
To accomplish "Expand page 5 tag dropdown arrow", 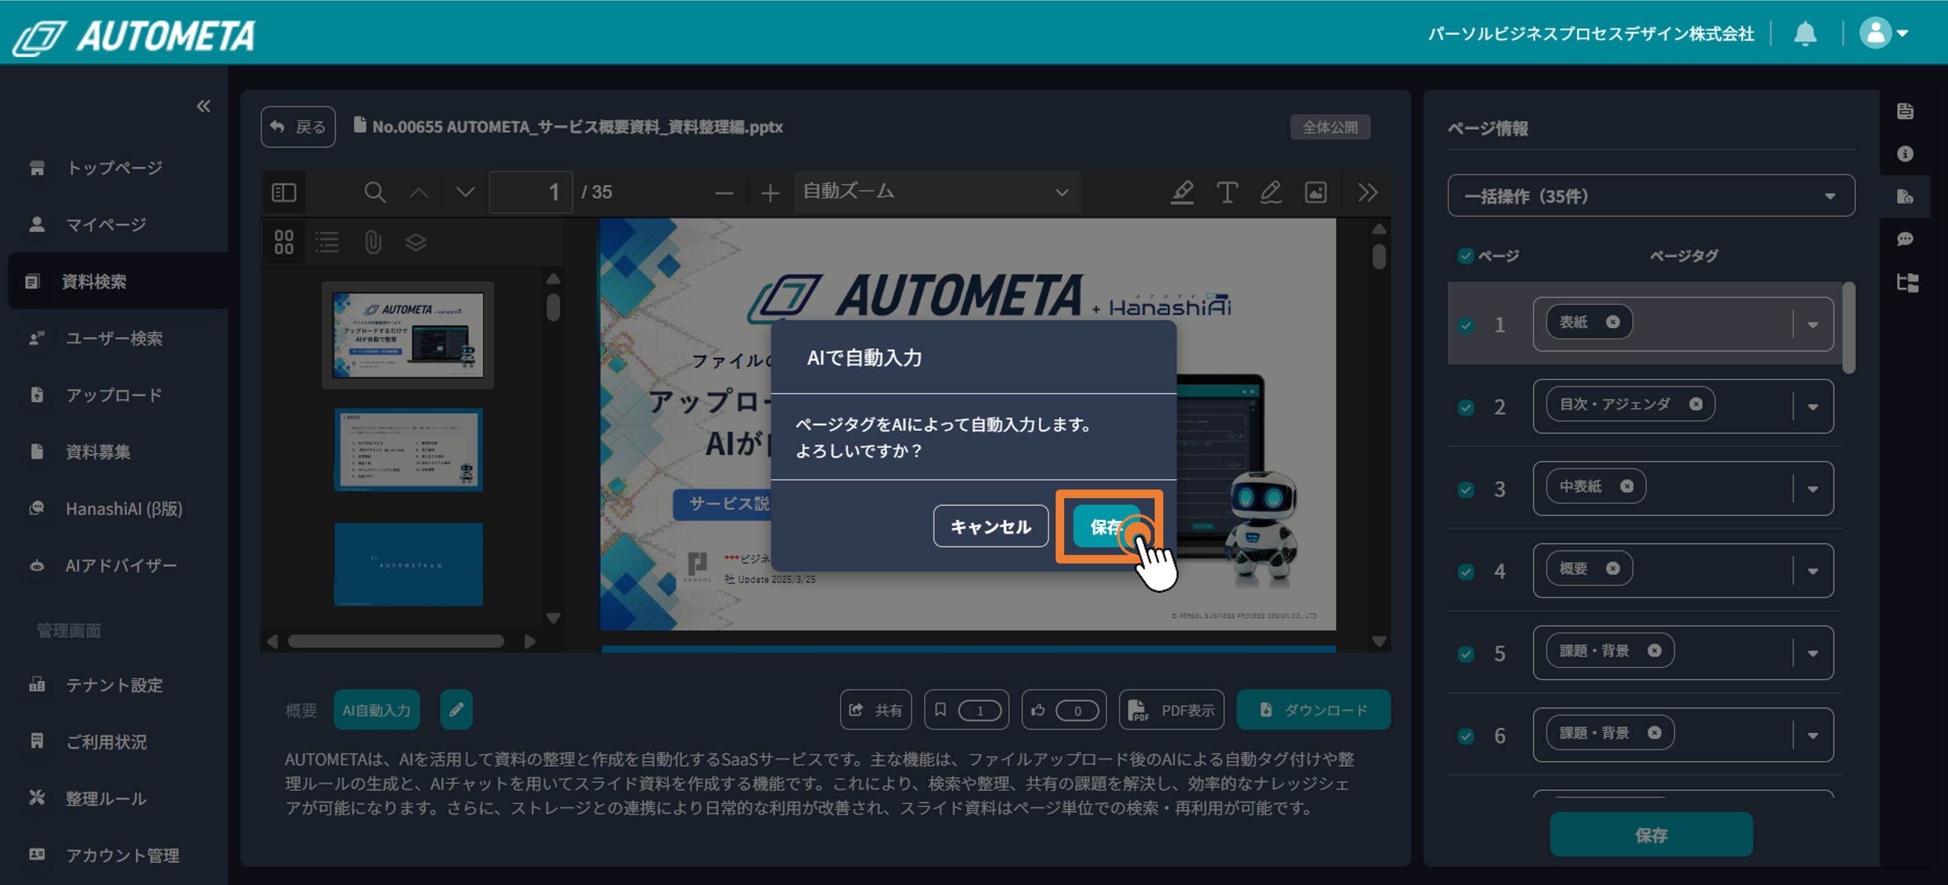I will click(1813, 654).
